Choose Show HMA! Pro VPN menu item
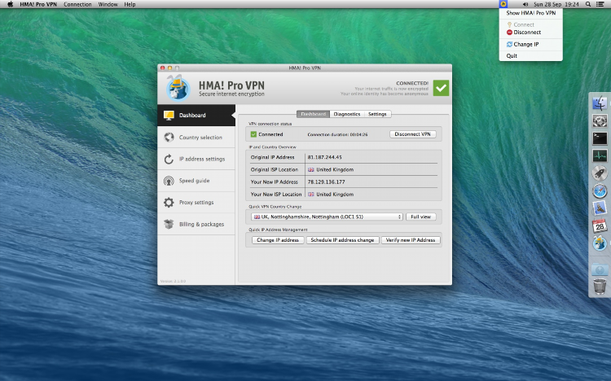This screenshot has width=611, height=381. pos(530,13)
